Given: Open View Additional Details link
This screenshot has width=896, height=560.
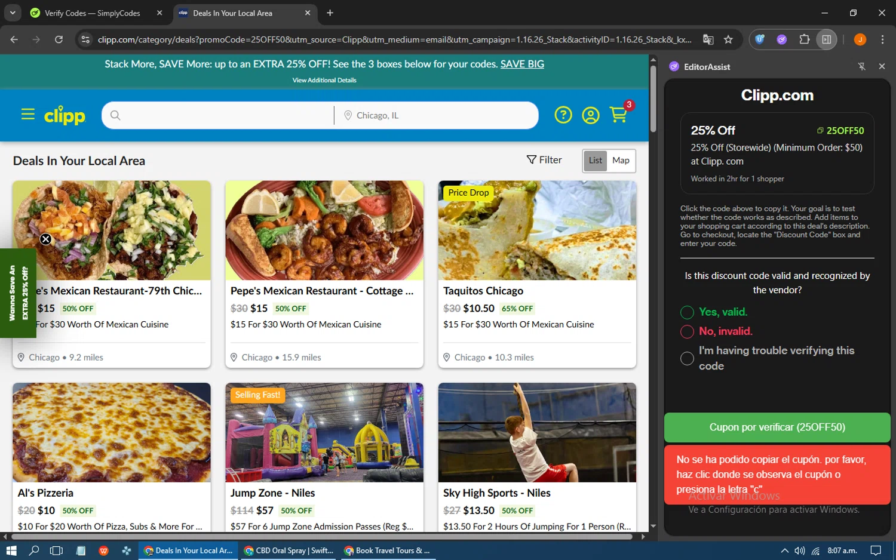Looking at the screenshot, I should (x=324, y=80).
